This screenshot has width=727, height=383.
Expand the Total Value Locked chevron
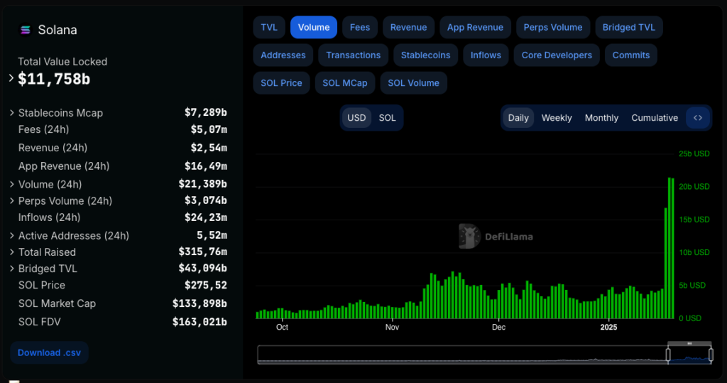pos(11,78)
